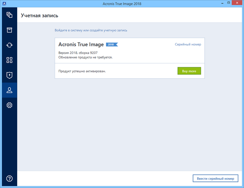Screen dimensions: 244x188
Task: Maximize the Acronis True Image window
Action: point(229,3)
